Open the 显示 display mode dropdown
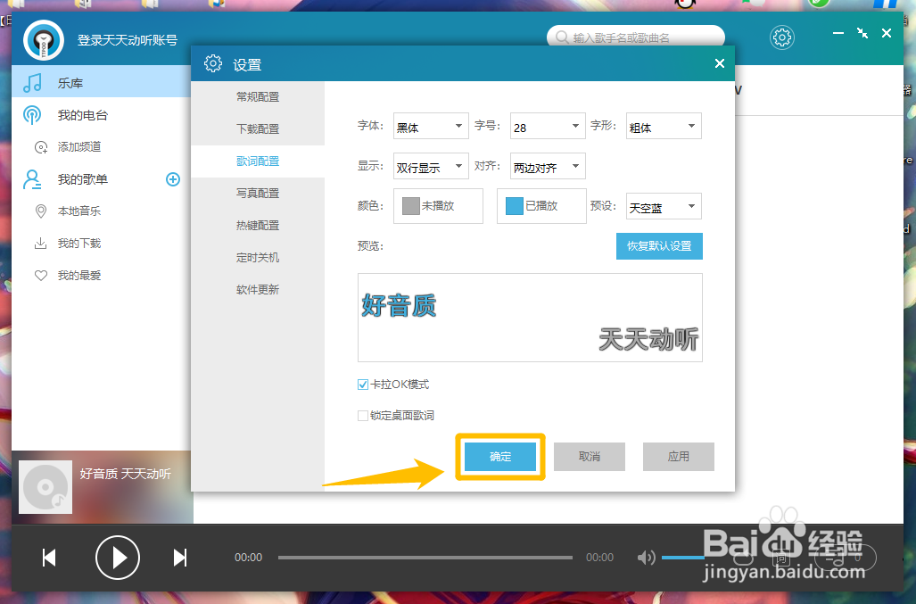This screenshot has height=604, width=916. pyautogui.click(x=431, y=167)
